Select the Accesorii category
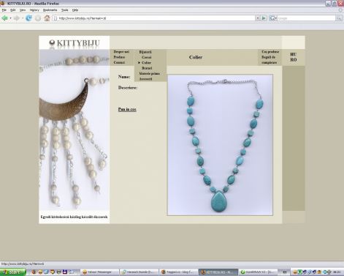Viewport: 344px width, 276px height. pyautogui.click(x=145, y=79)
